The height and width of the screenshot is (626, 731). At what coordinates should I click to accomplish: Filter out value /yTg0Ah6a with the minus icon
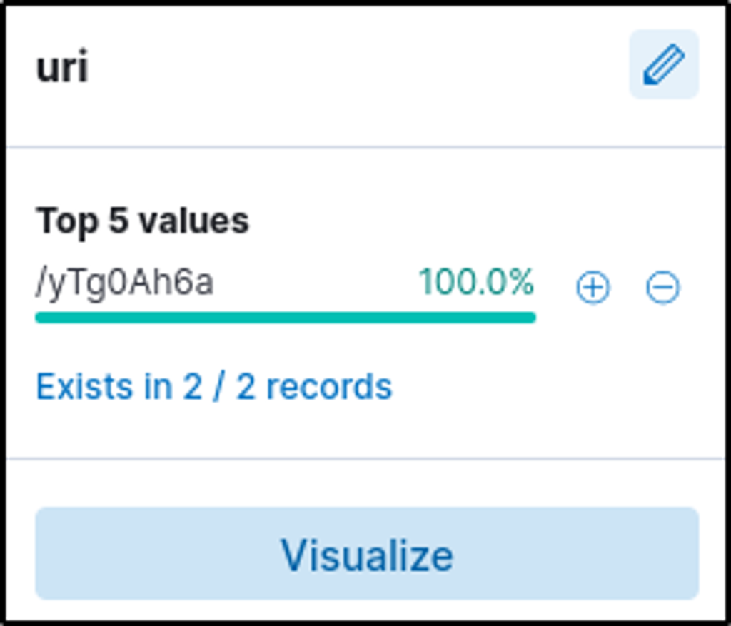click(662, 288)
